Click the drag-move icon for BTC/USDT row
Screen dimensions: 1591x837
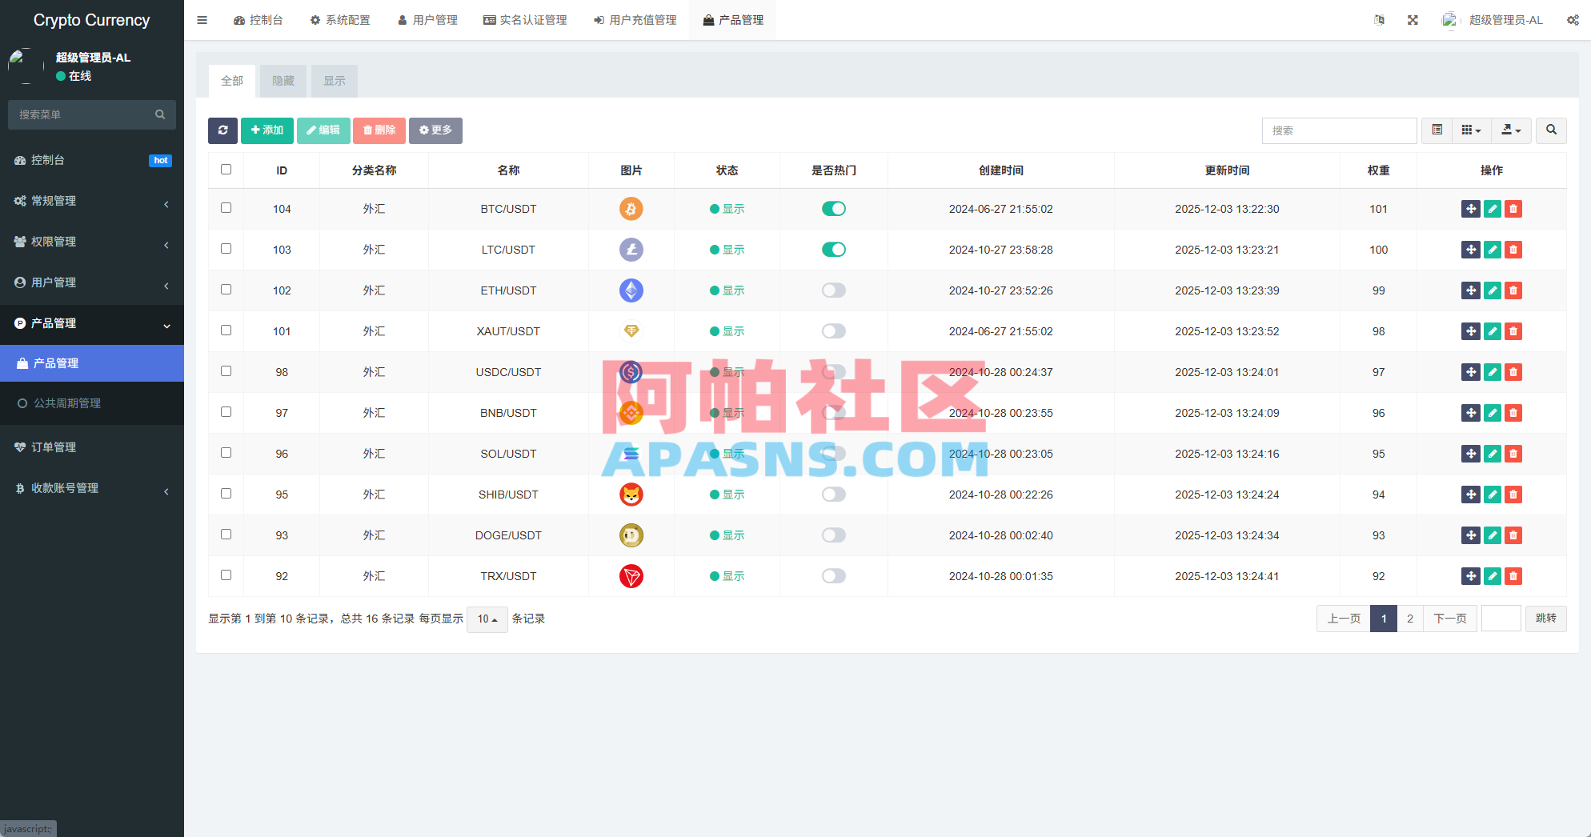click(1471, 209)
